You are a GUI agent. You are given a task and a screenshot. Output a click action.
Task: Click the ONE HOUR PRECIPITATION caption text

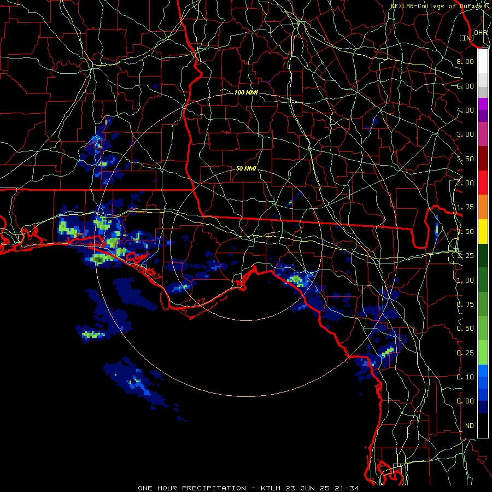pyautogui.click(x=192, y=488)
